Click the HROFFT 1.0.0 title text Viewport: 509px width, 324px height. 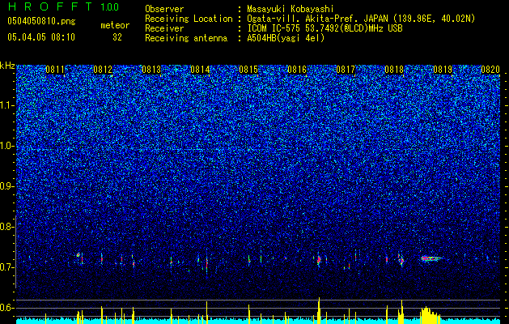64,6
